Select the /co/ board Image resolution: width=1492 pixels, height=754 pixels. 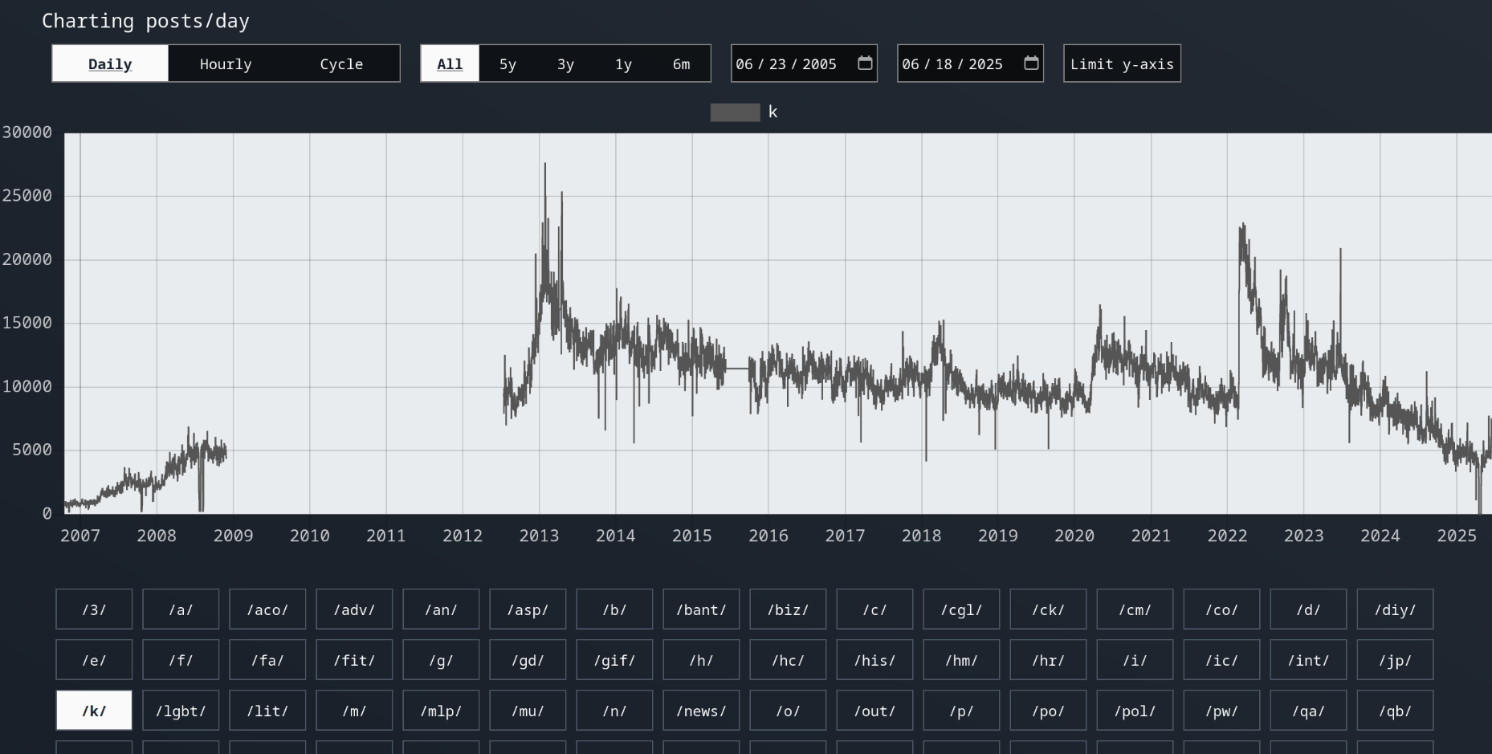tap(1221, 609)
